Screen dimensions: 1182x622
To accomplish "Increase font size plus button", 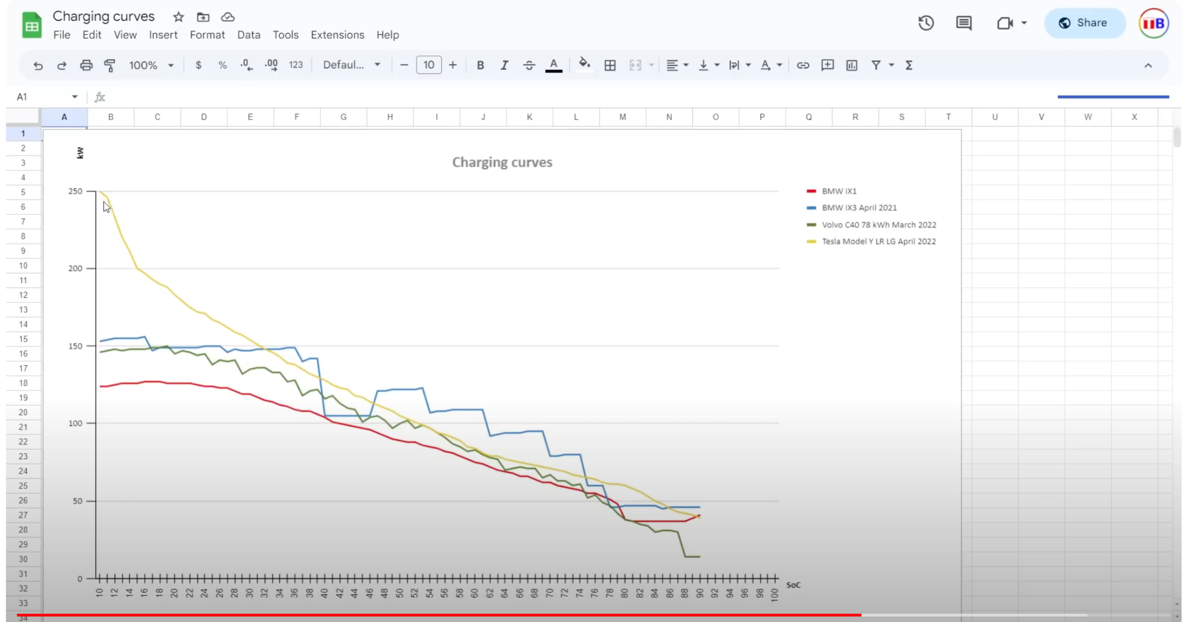I will point(453,65).
